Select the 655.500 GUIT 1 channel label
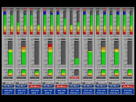This screenshot has width=136, height=102. click(x=8, y=92)
